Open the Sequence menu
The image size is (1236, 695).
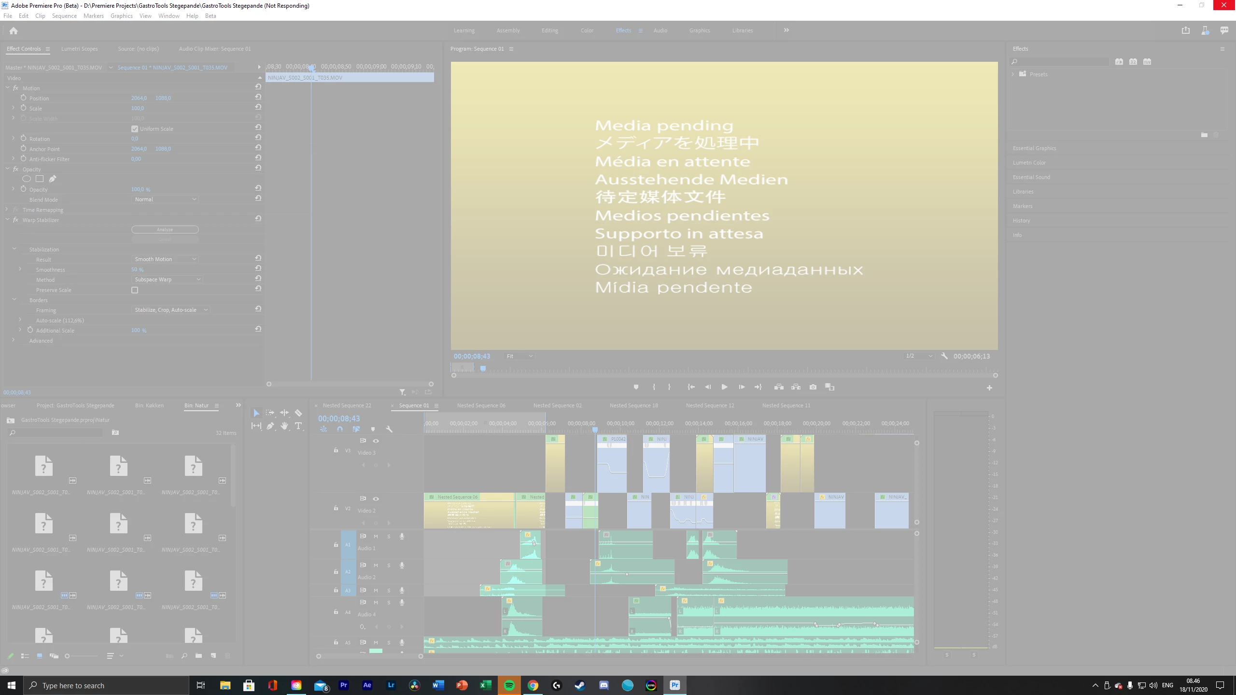64,16
